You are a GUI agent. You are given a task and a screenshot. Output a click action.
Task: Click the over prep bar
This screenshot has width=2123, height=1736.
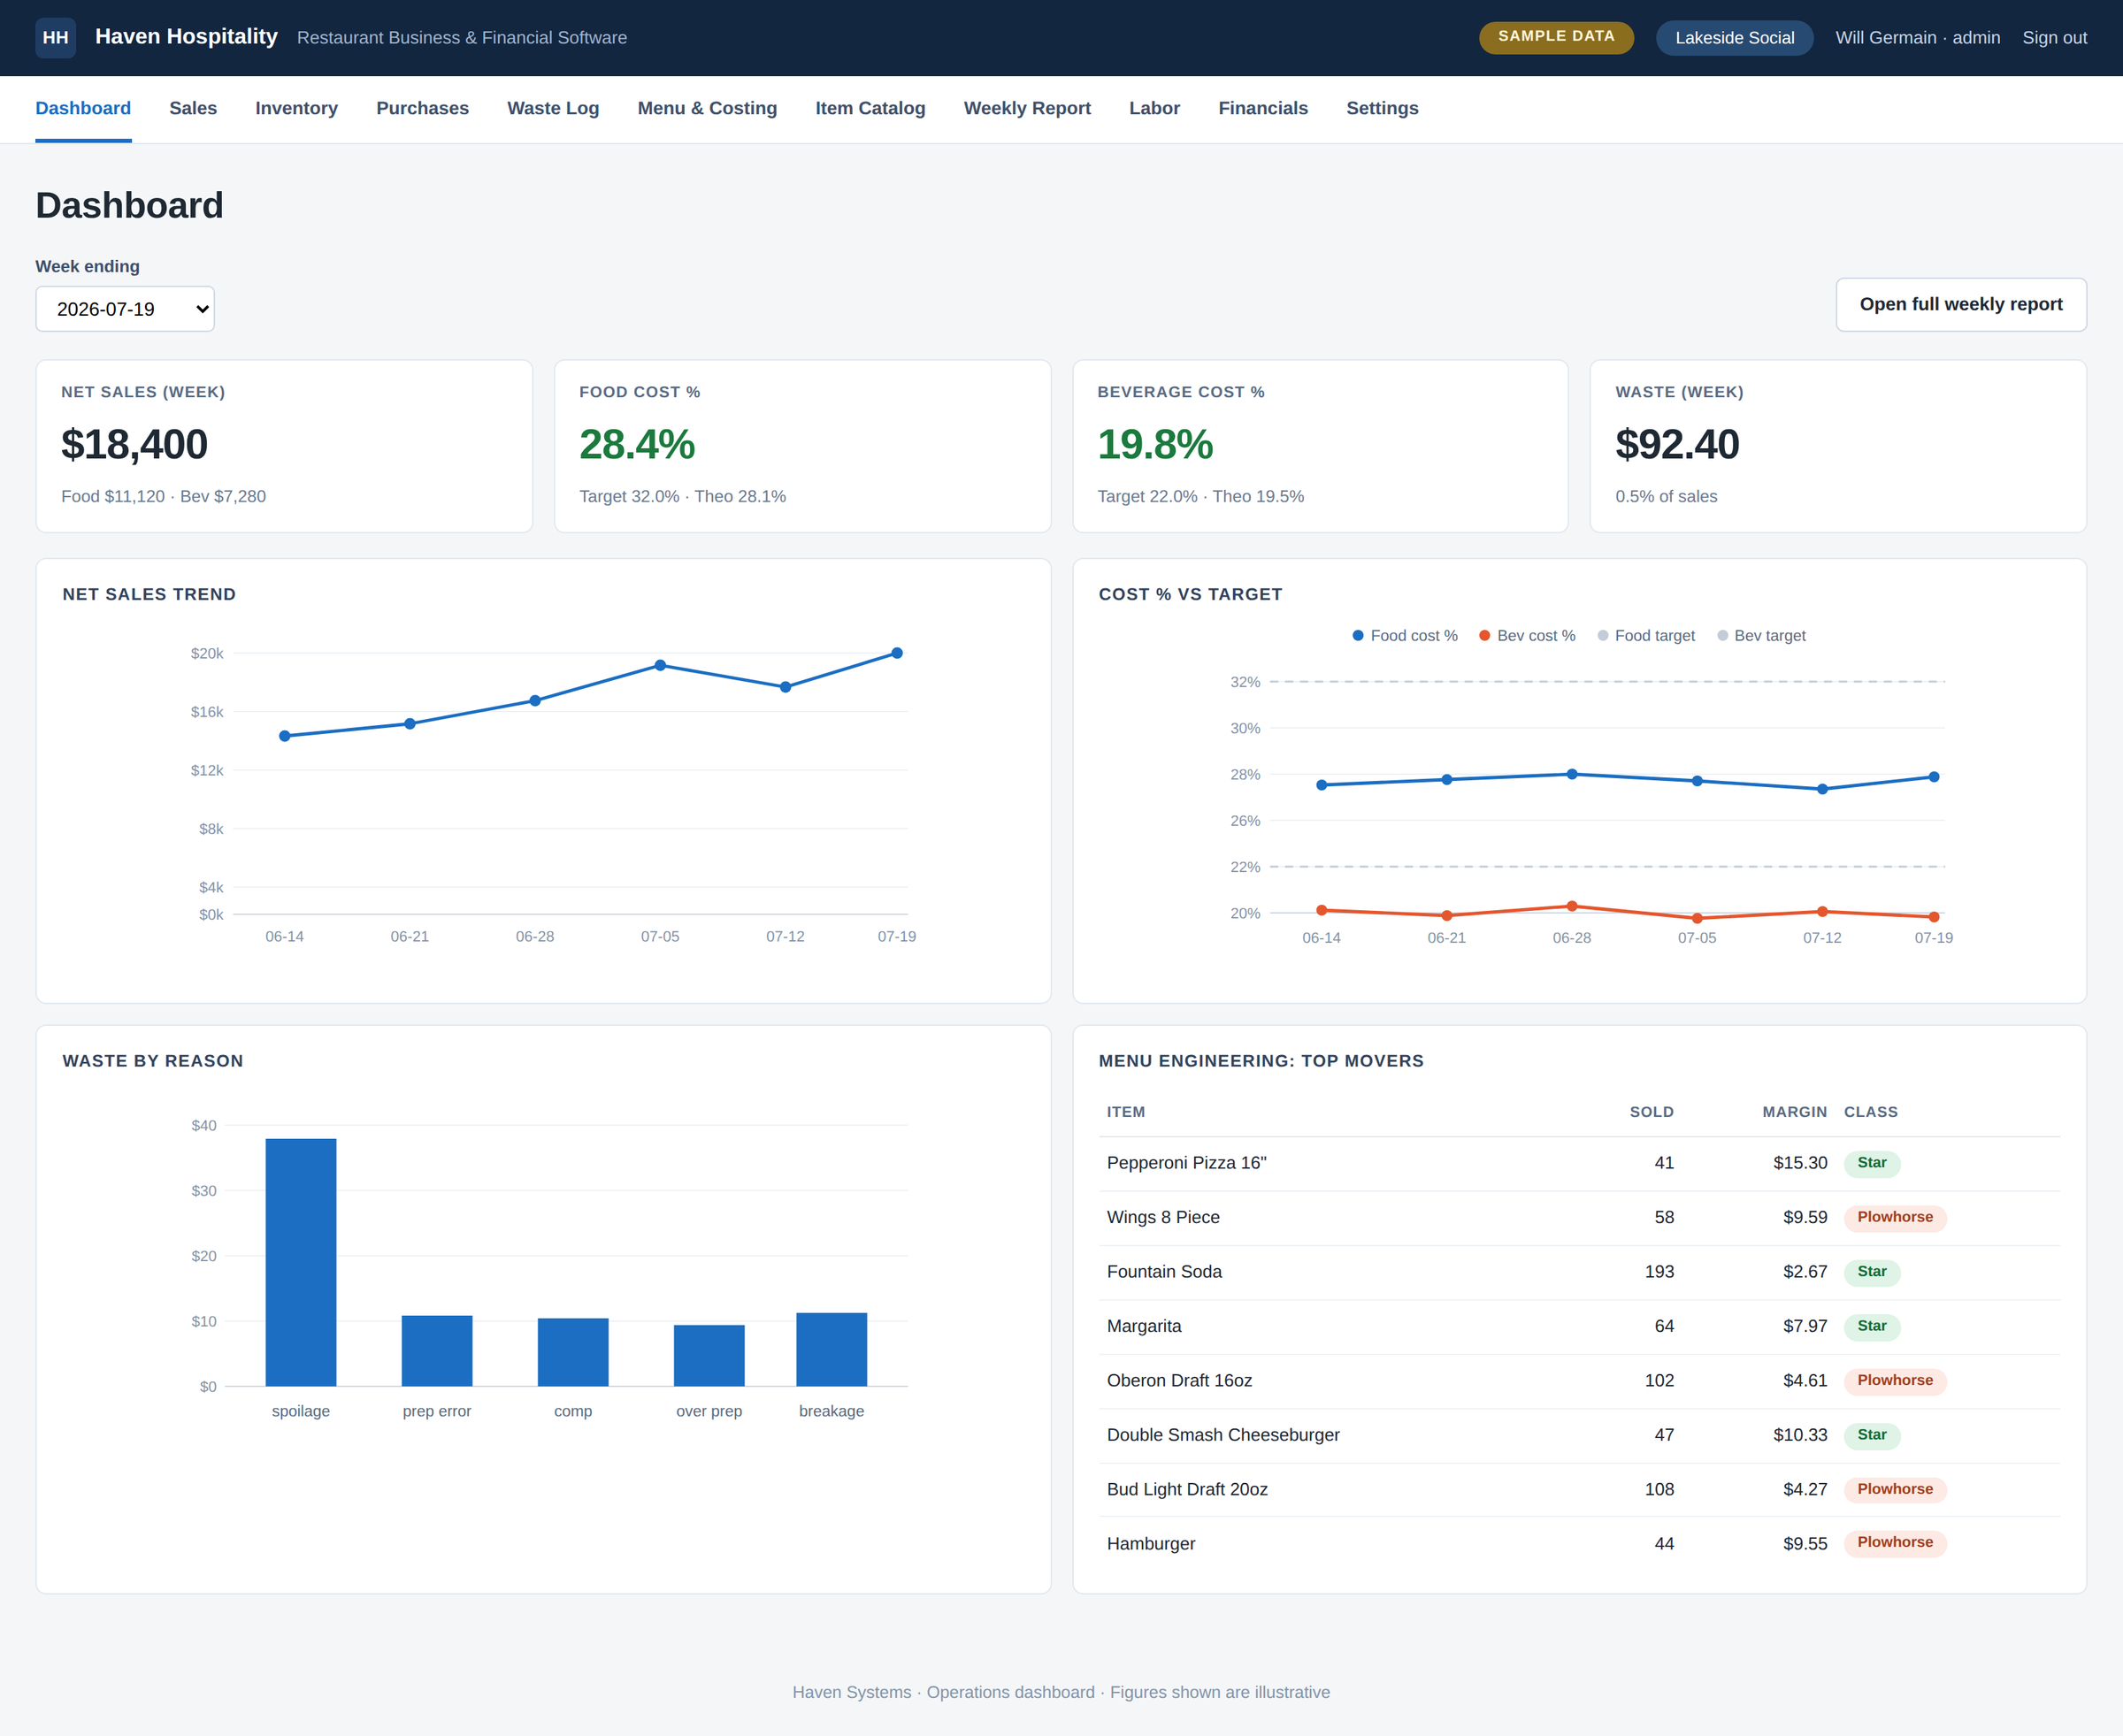[x=709, y=1355]
